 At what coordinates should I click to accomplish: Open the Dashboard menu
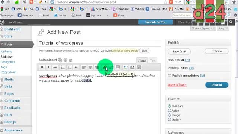[x=12, y=29]
